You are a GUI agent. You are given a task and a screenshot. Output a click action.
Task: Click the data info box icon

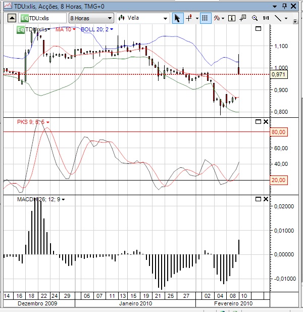[x=232, y=18]
